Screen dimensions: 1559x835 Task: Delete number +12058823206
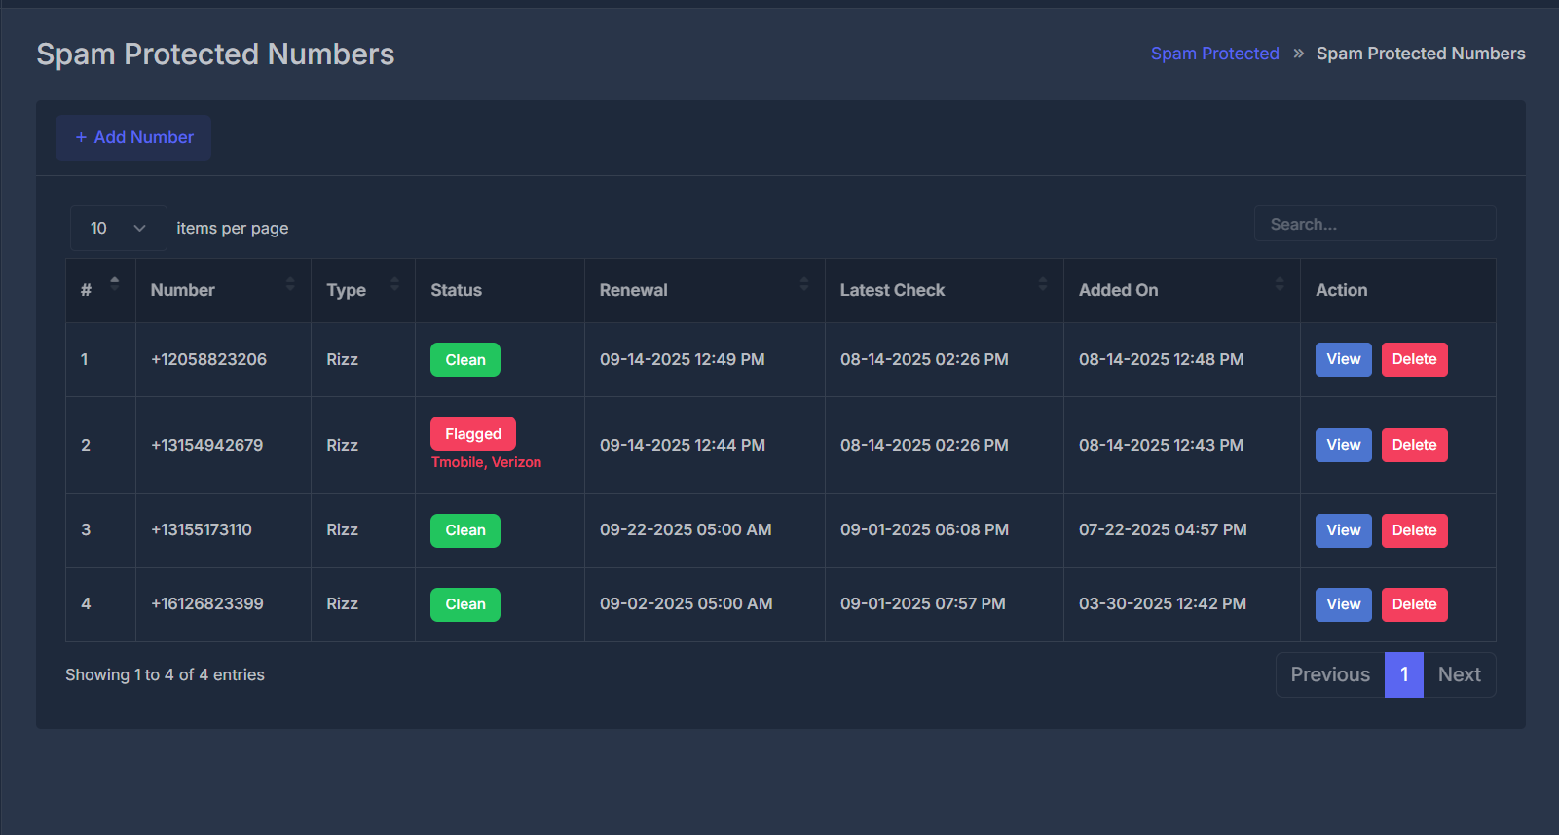pos(1415,359)
